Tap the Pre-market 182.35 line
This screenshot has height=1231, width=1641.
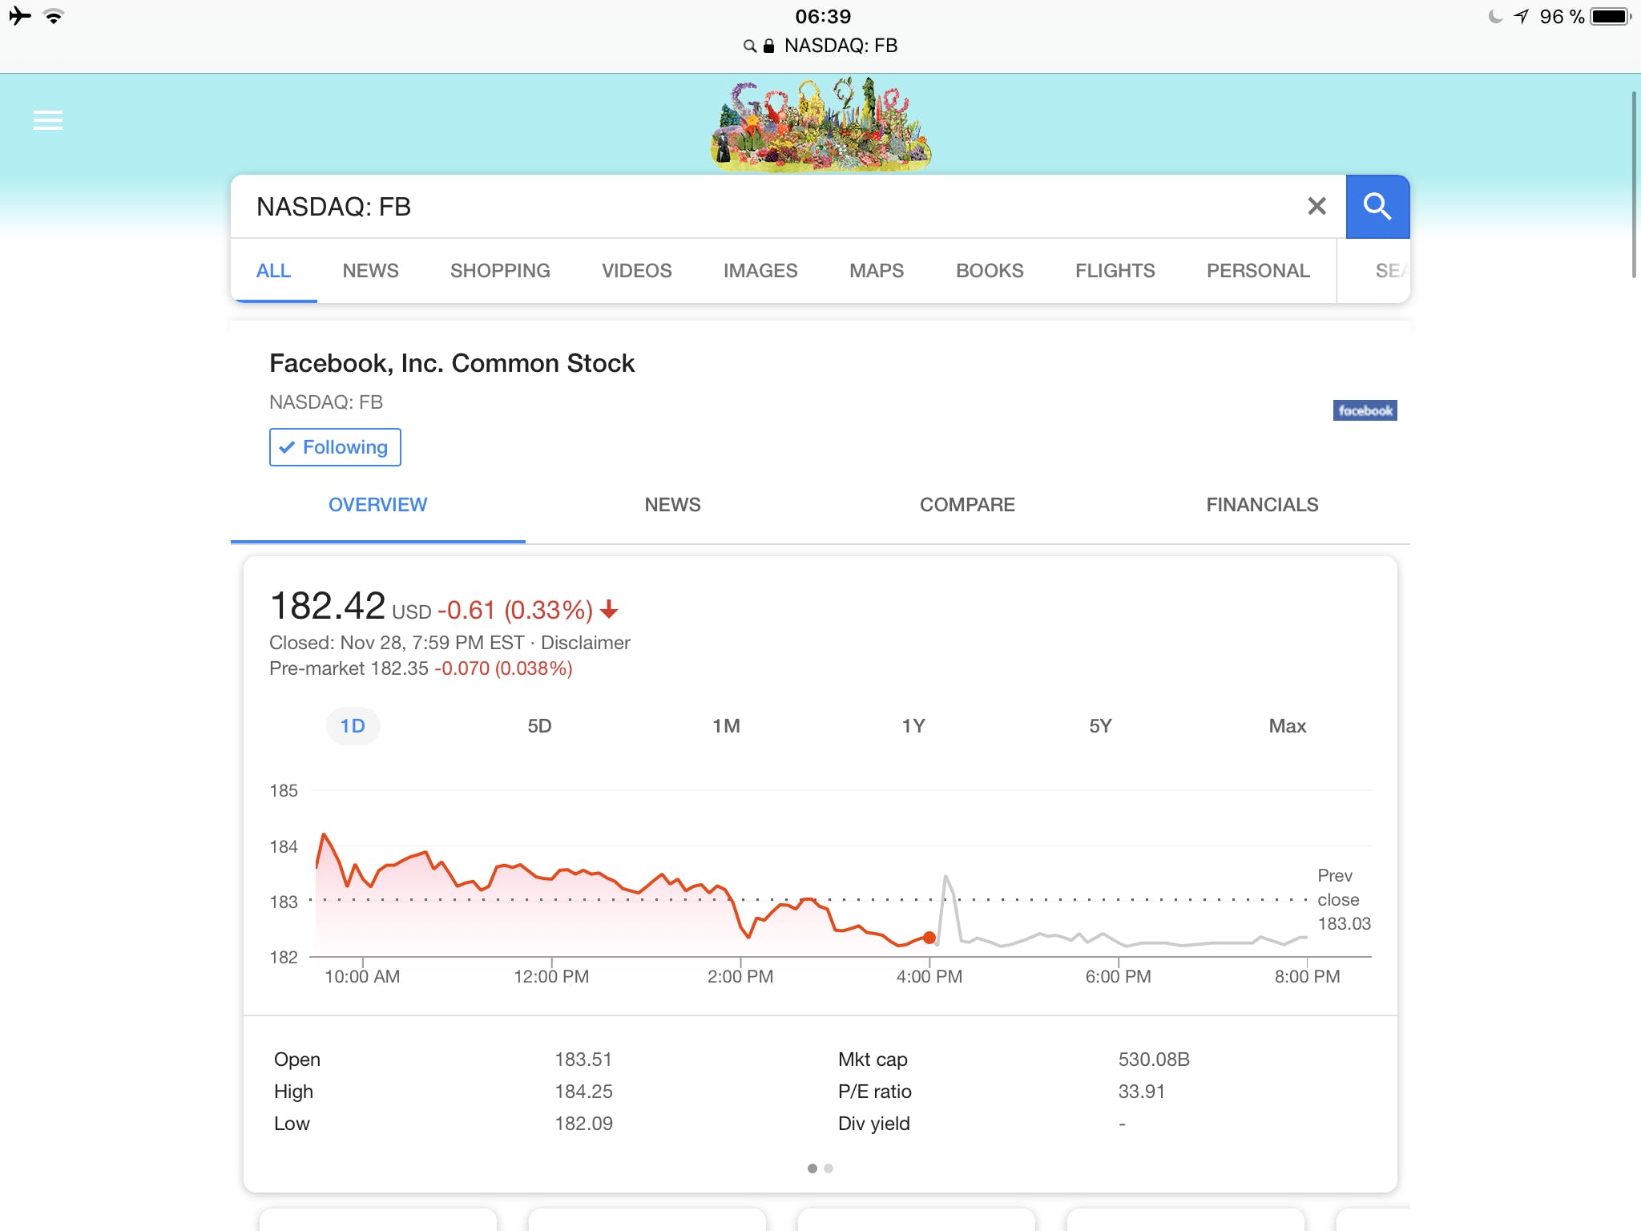tap(421, 668)
